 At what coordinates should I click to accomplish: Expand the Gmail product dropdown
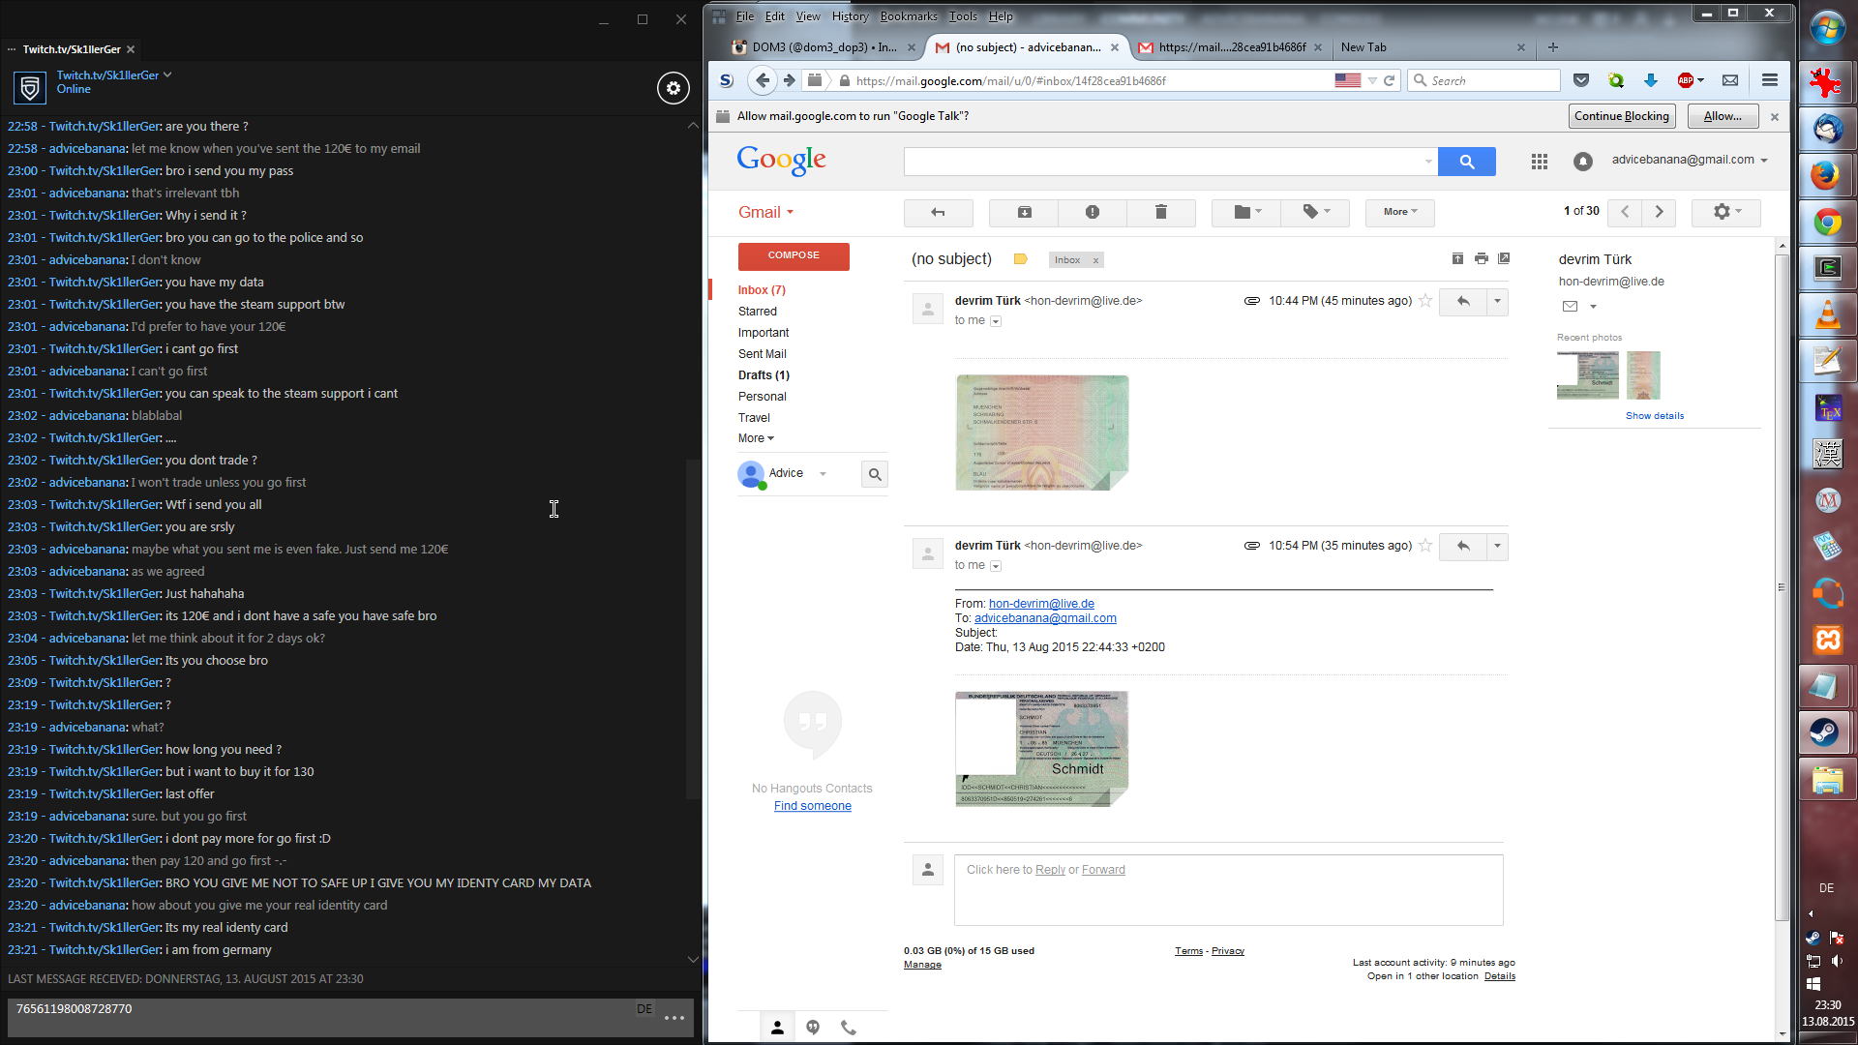pyautogui.click(x=765, y=212)
